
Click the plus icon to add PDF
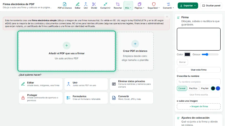pos(66,45)
